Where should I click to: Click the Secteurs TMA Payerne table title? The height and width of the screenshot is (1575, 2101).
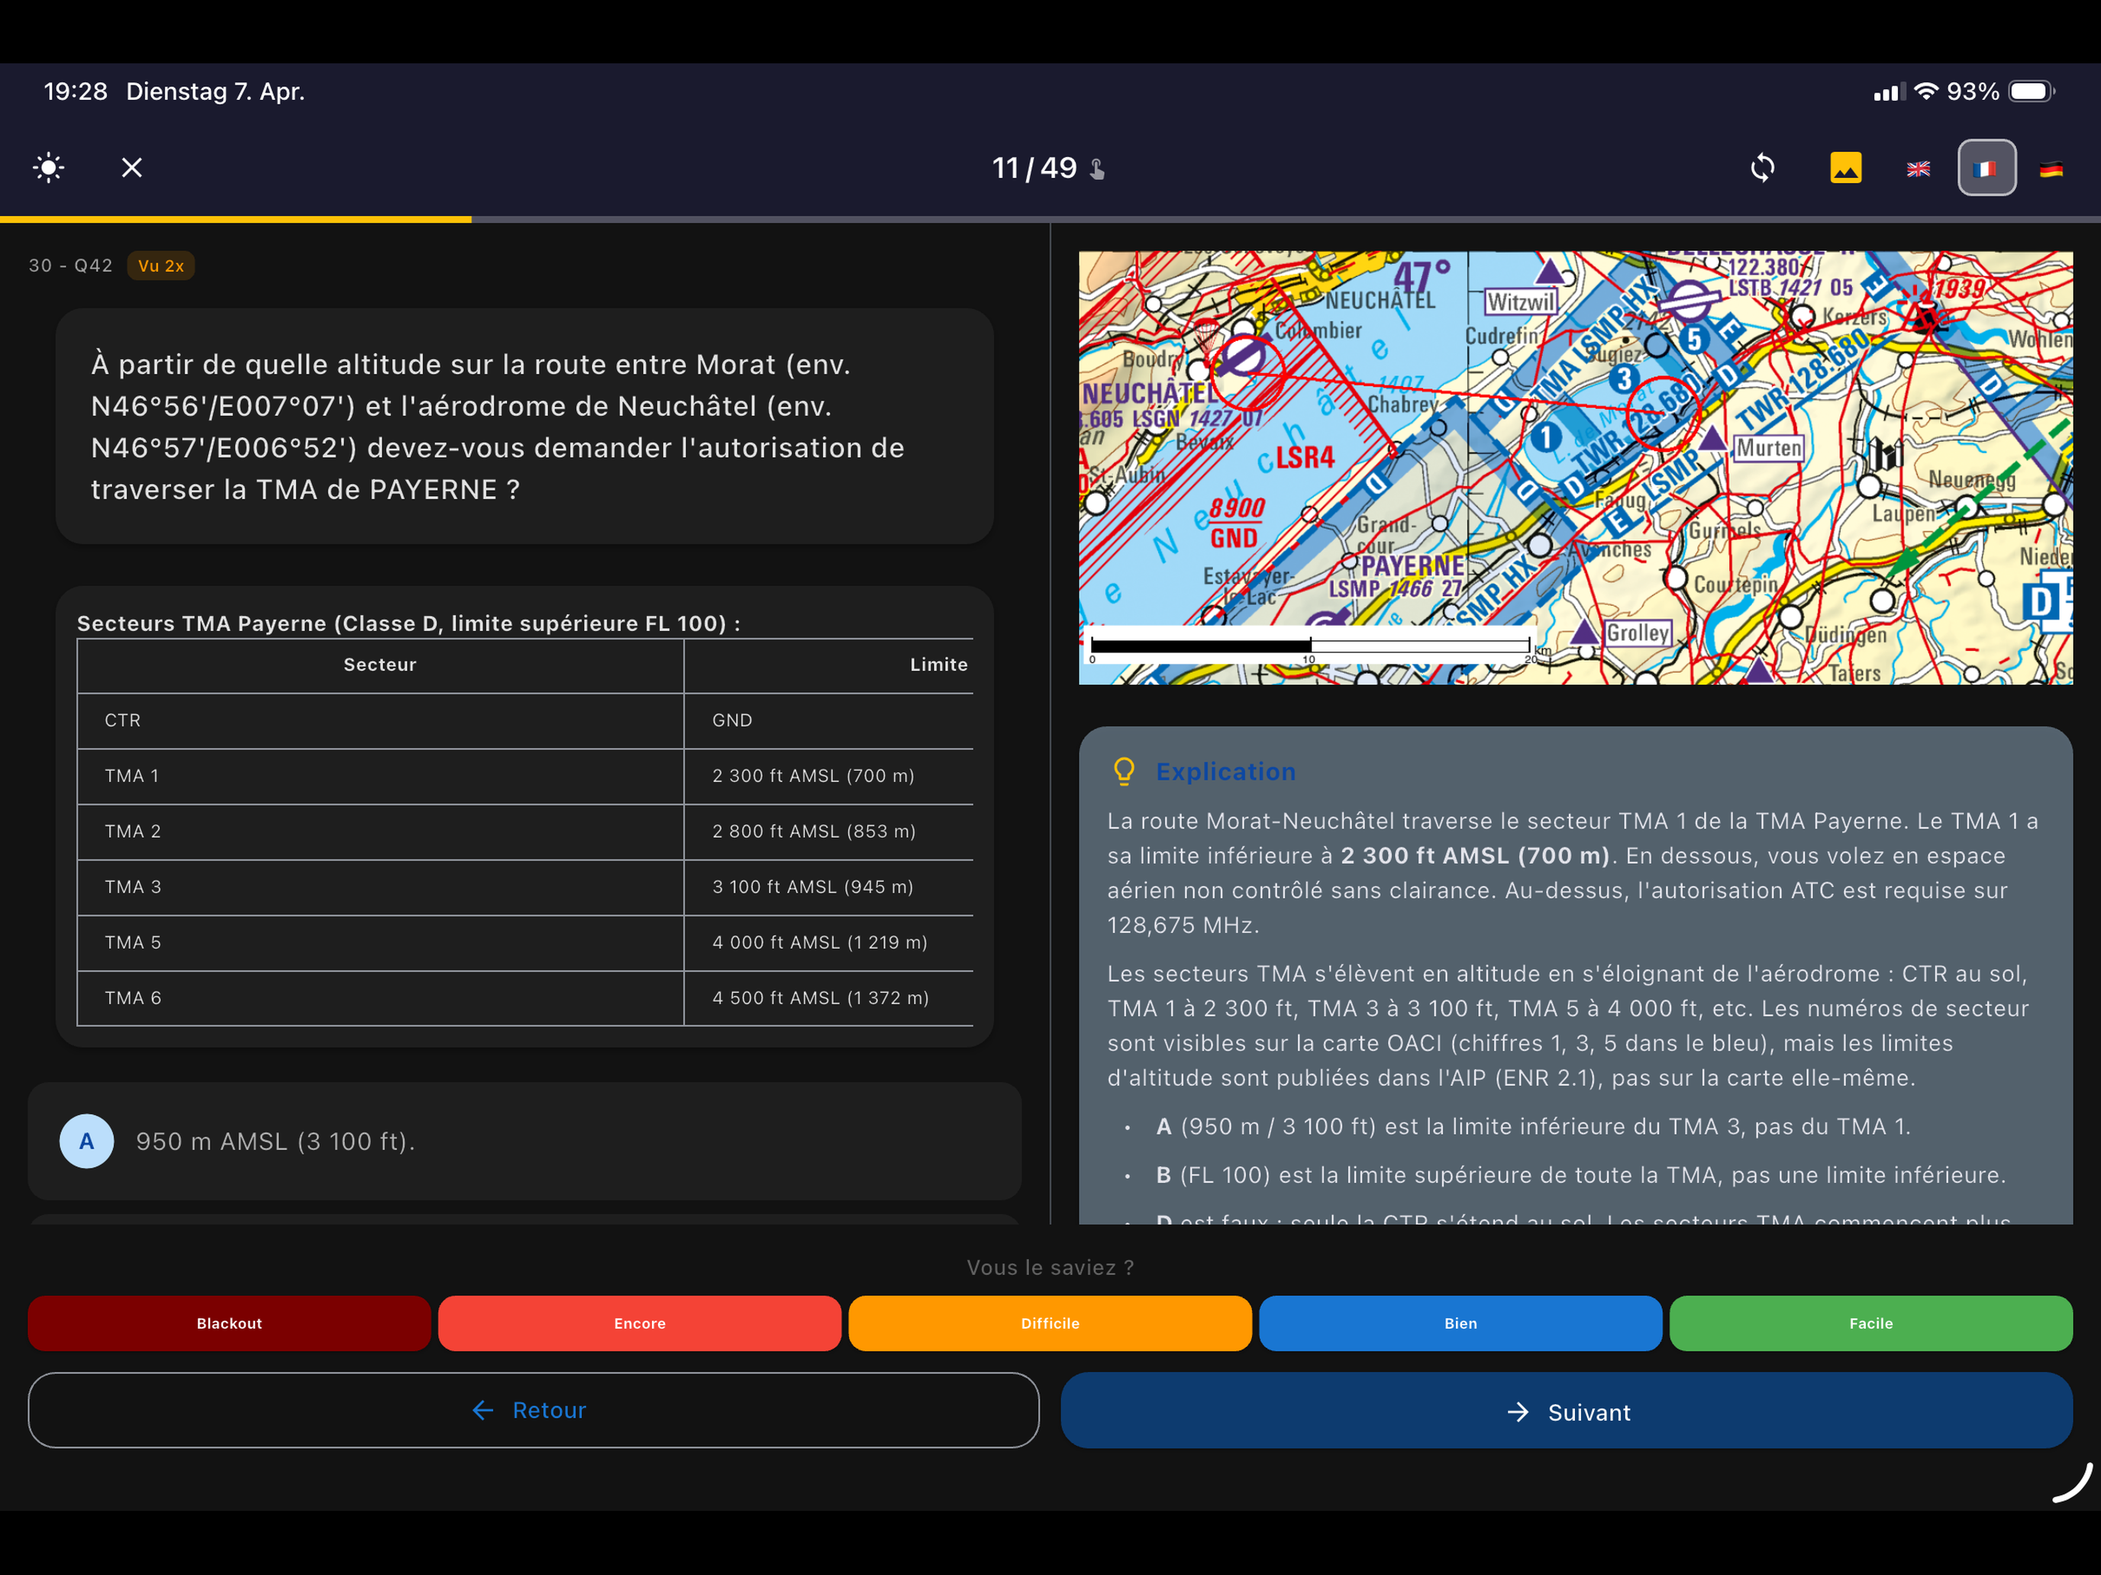pyautogui.click(x=408, y=623)
